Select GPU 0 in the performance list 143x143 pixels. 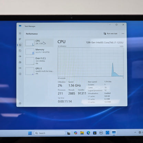39,71
